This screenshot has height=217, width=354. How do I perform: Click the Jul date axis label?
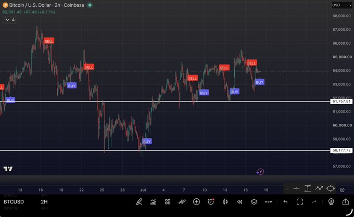pyautogui.click(x=143, y=190)
